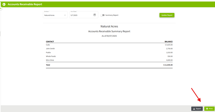The image size is (215, 112).
Task: Click the Accounts Receivable Summary Report subtitle
Action: point(109,31)
